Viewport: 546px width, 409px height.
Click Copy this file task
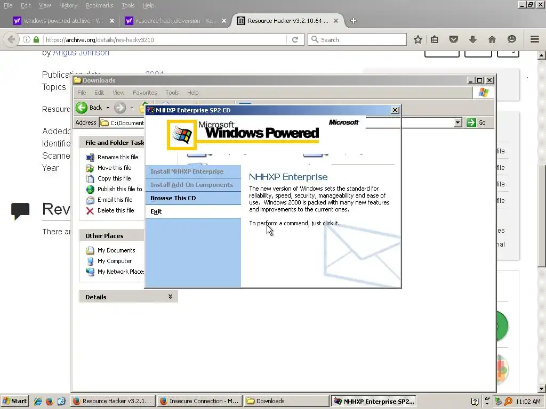coord(114,178)
